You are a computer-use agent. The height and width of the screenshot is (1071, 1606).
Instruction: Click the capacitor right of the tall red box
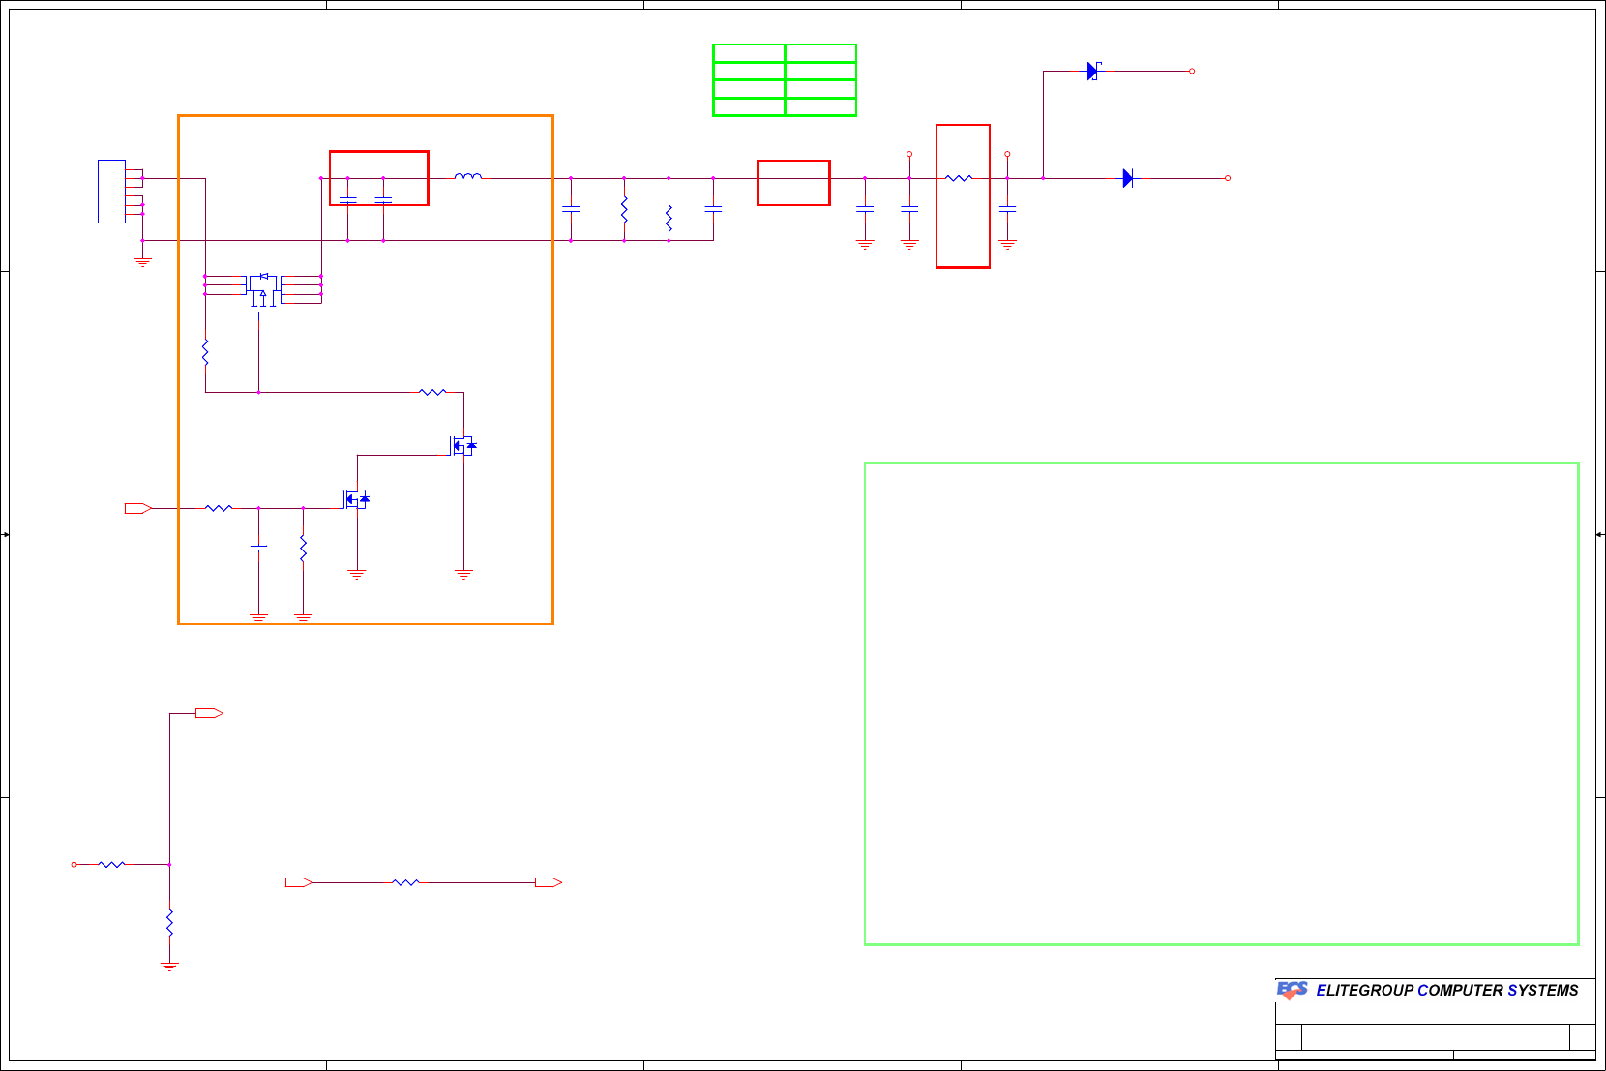pos(1007,209)
